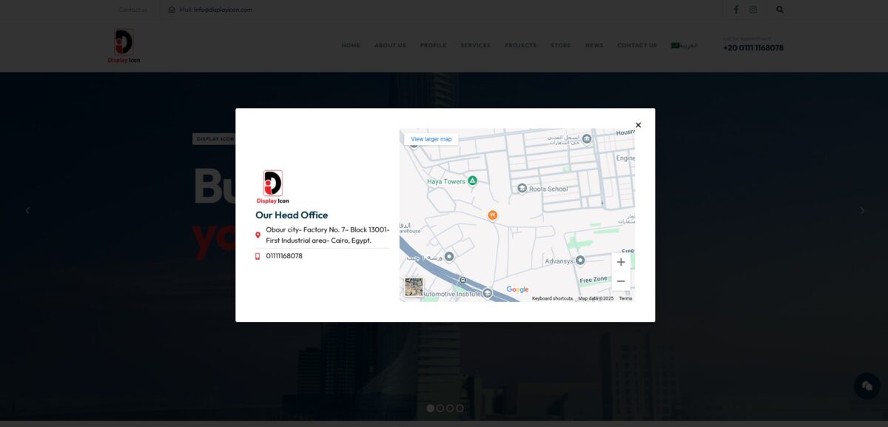Click the Haya Towers map marker

472,181
